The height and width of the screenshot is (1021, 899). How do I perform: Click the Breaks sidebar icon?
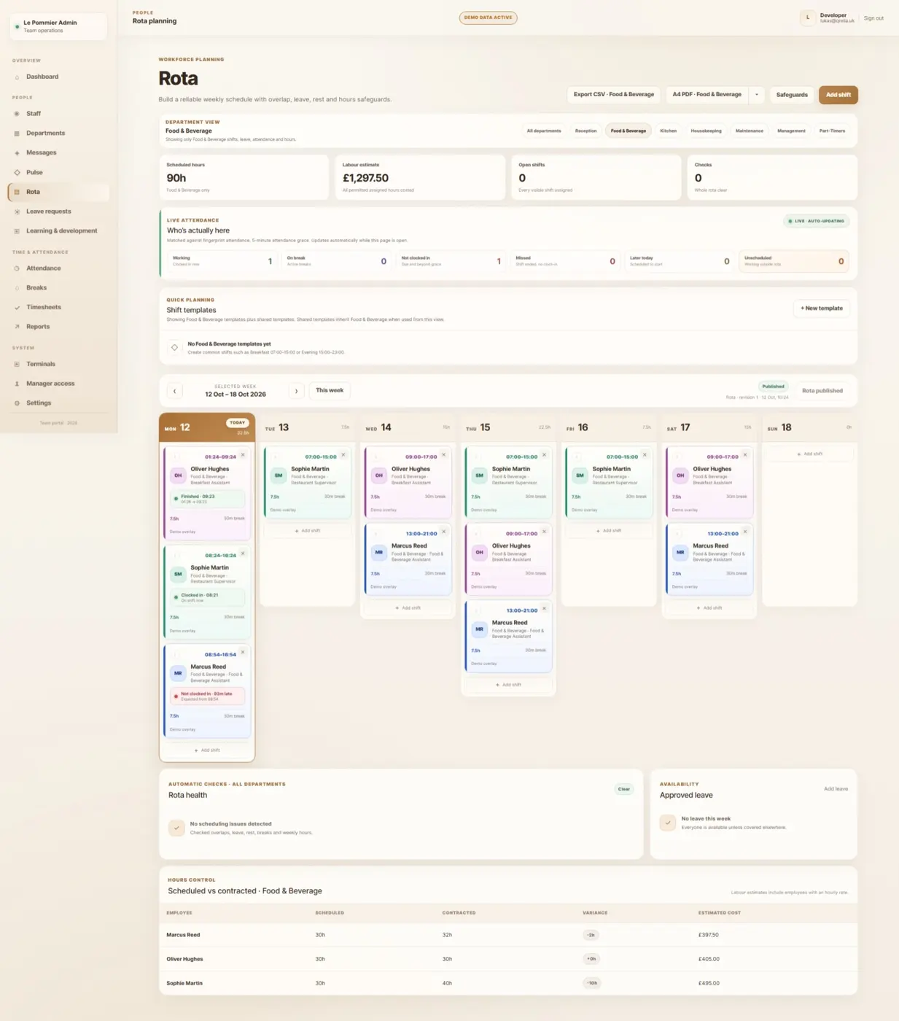click(17, 288)
